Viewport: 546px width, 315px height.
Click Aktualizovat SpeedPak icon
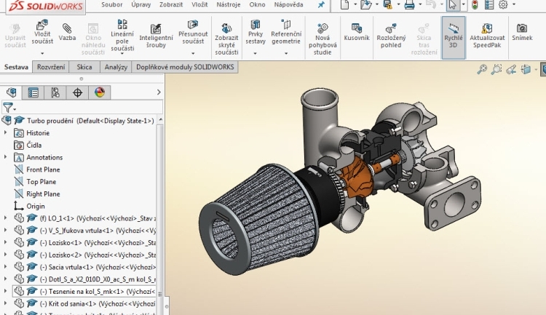[487, 28]
